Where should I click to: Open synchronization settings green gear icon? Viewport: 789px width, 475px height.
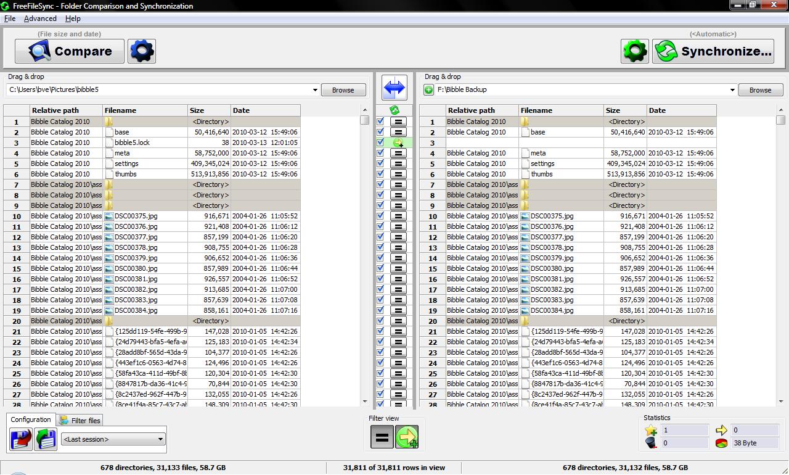pos(635,51)
